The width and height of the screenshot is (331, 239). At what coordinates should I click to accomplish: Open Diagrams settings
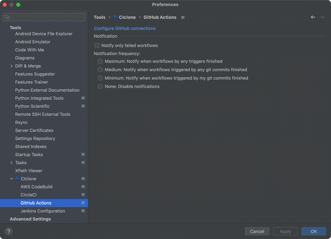pos(25,58)
